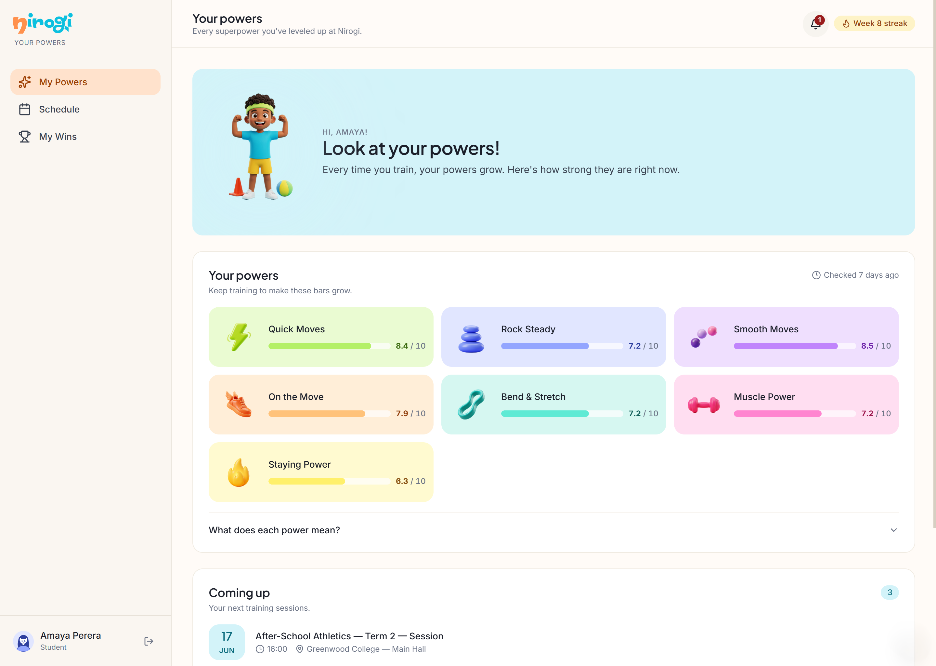The height and width of the screenshot is (666, 936).
Task: Open the Rock Steady power card
Action: 553,337
